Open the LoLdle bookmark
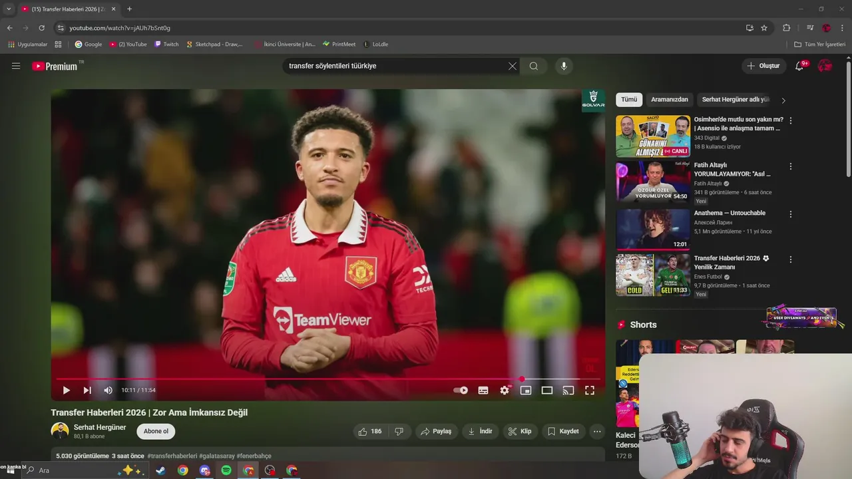Screen dimensions: 852x479 (x=376, y=45)
